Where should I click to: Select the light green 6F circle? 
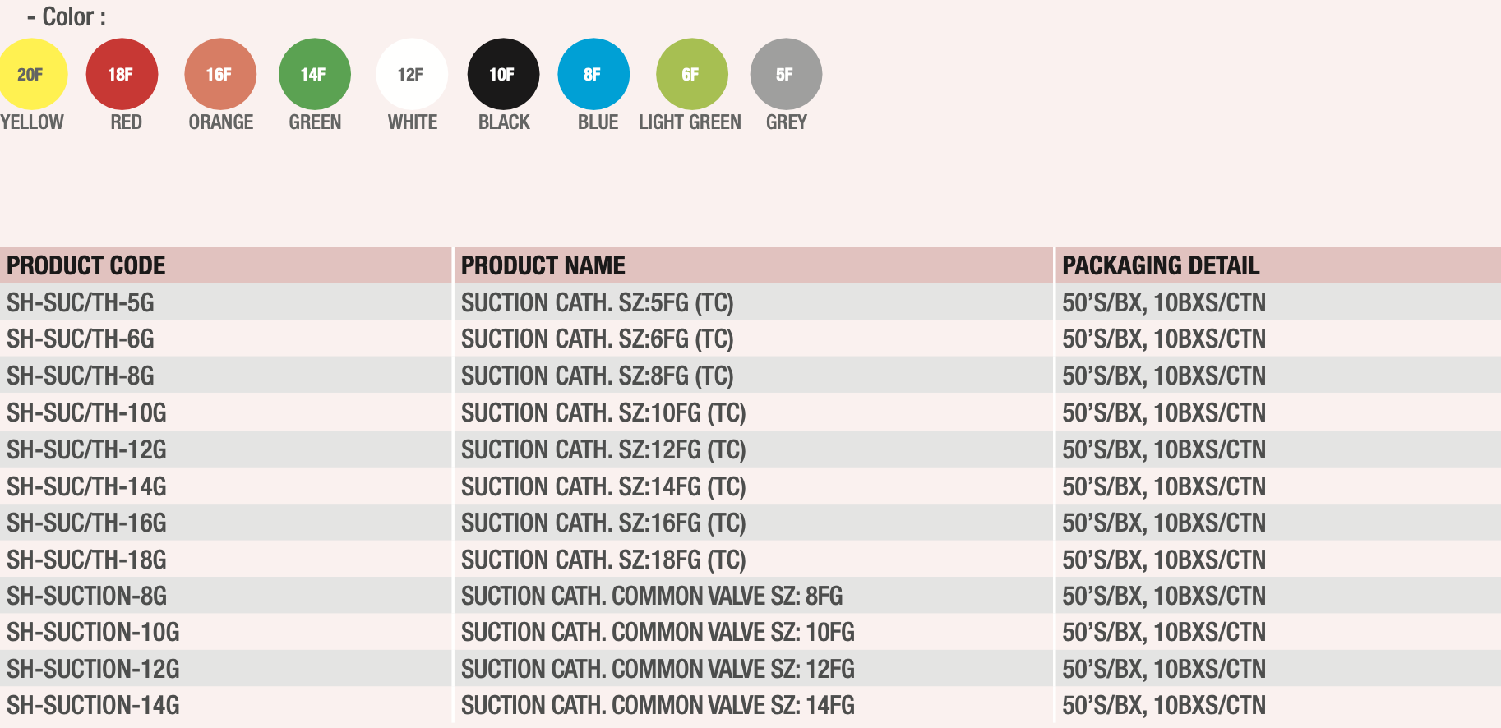pyautogui.click(x=692, y=74)
